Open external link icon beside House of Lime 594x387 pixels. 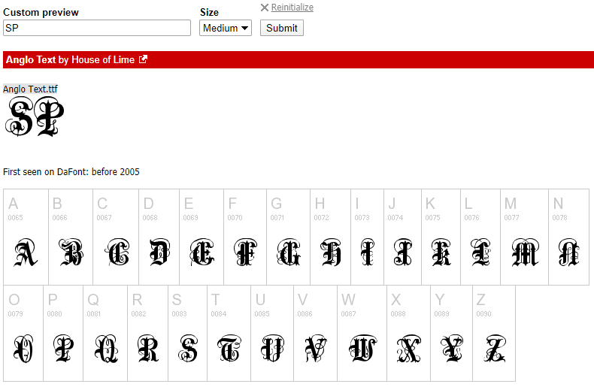click(x=143, y=60)
